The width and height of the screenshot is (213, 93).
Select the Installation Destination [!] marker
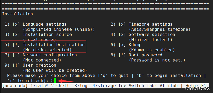pyautogui.click(x=16, y=45)
